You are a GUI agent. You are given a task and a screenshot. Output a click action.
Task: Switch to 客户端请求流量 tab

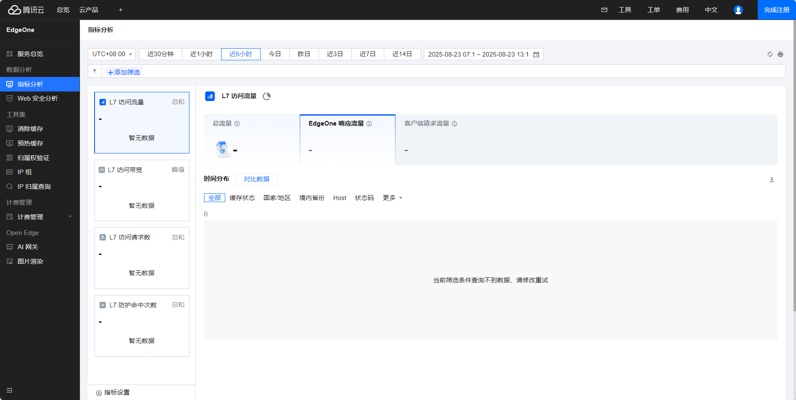tap(443, 140)
